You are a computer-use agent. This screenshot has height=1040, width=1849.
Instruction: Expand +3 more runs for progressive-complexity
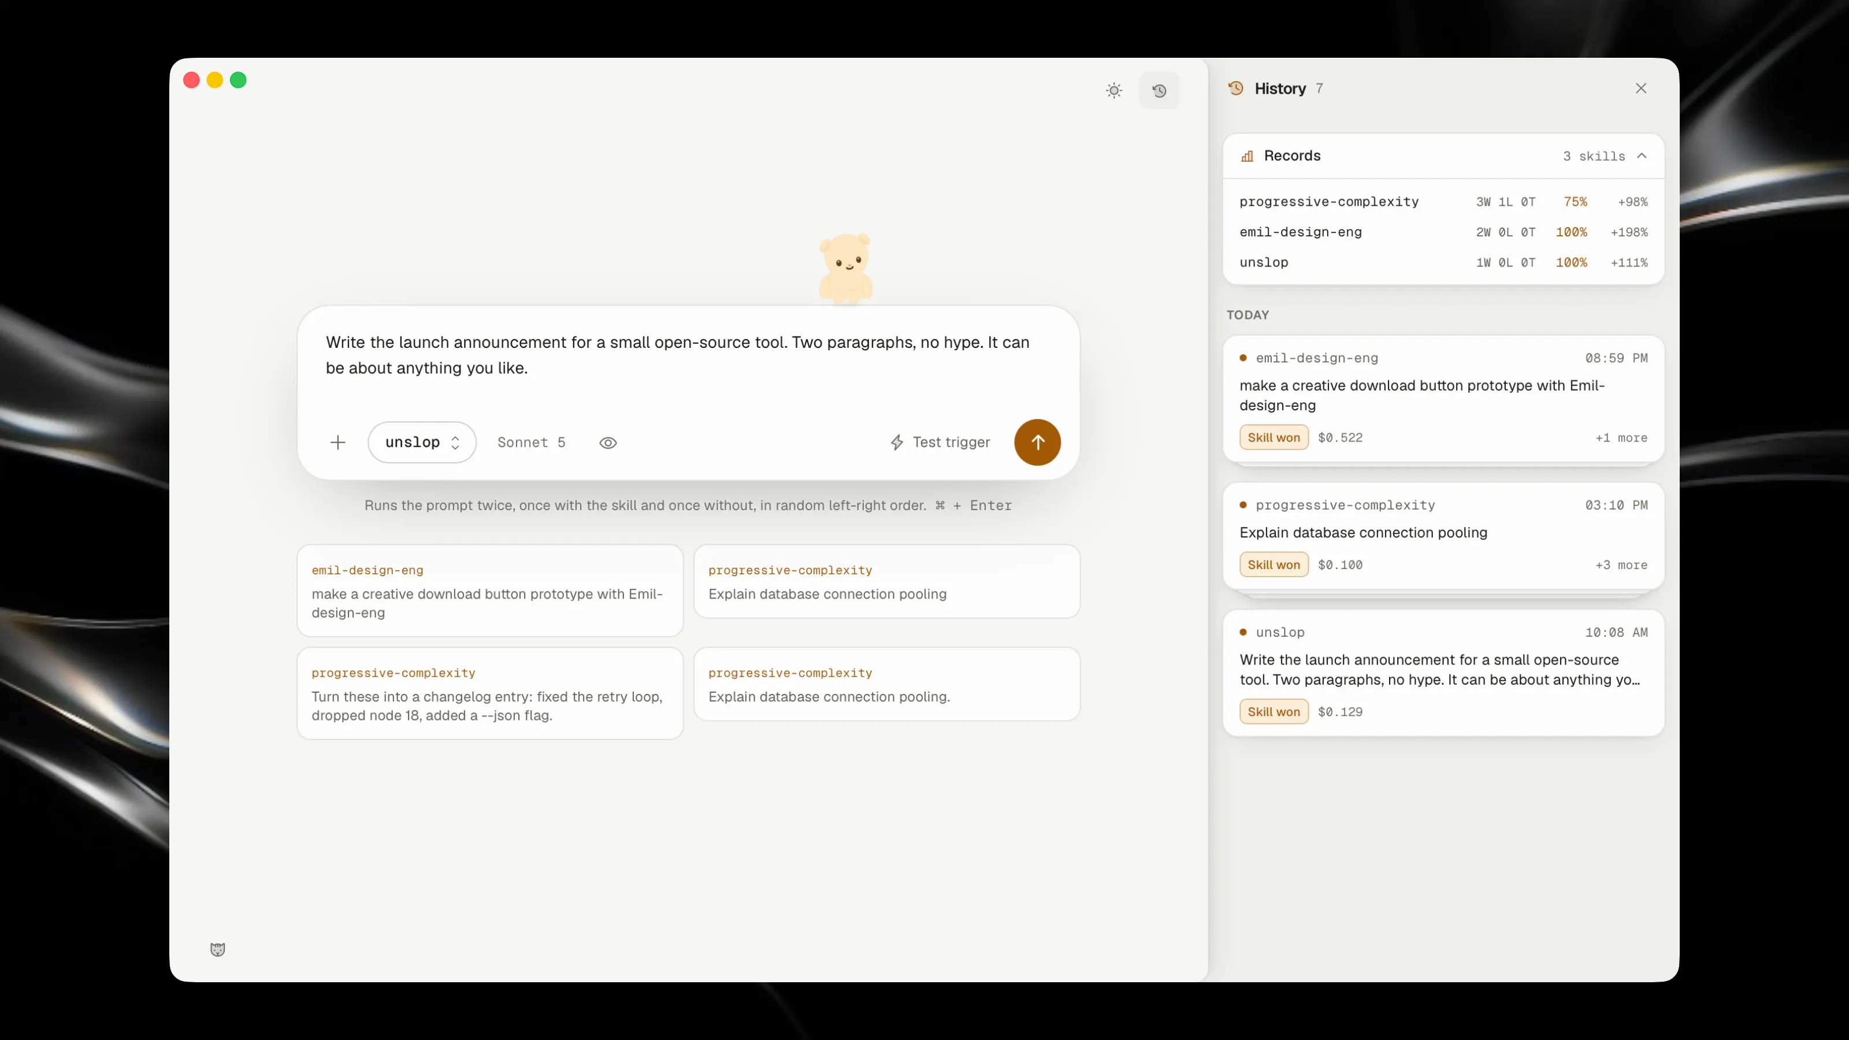coord(1621,565)
